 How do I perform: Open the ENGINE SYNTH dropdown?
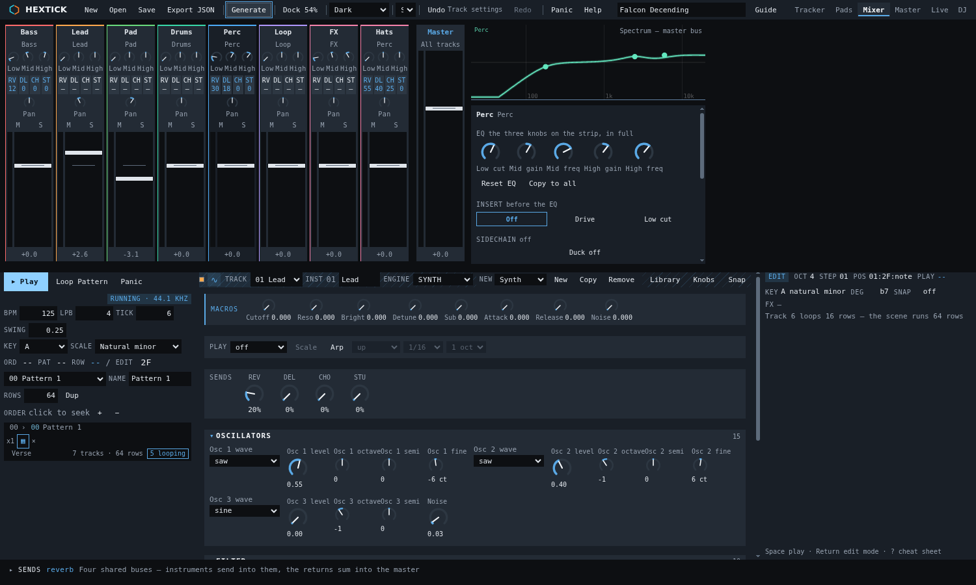[443, 279]
